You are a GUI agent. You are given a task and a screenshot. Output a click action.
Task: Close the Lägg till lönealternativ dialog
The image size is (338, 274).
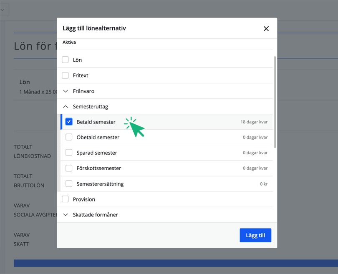pos(266,29)
